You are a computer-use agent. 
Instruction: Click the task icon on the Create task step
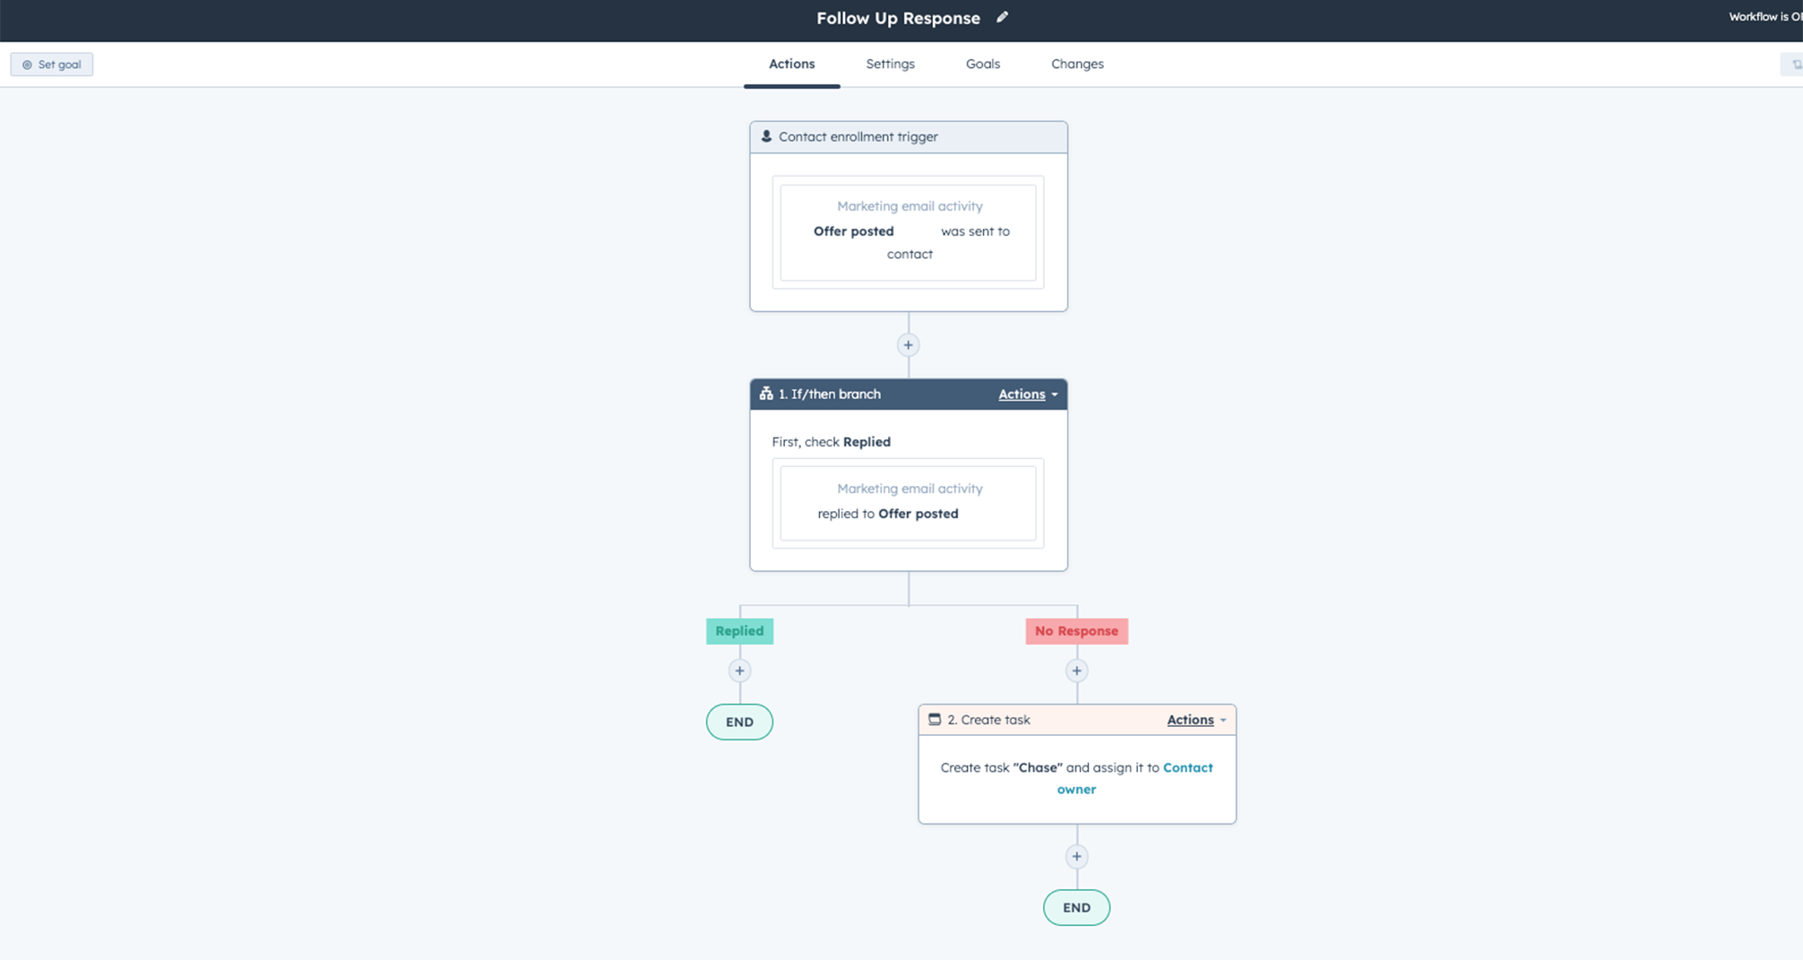click(935, 719)
